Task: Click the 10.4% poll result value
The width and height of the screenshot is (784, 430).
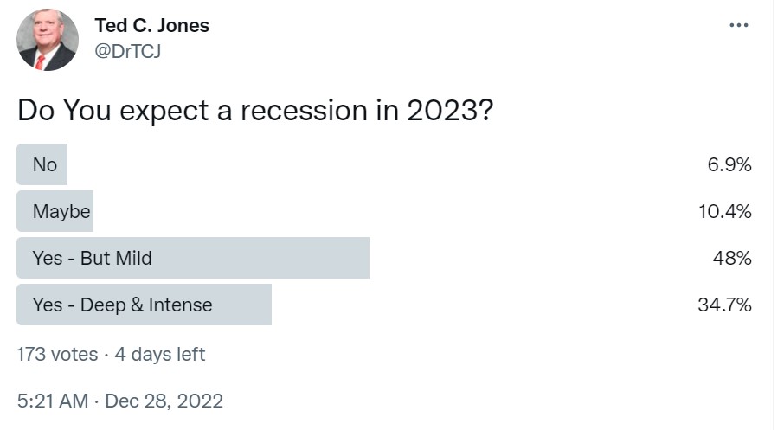Action: point(724,211)
